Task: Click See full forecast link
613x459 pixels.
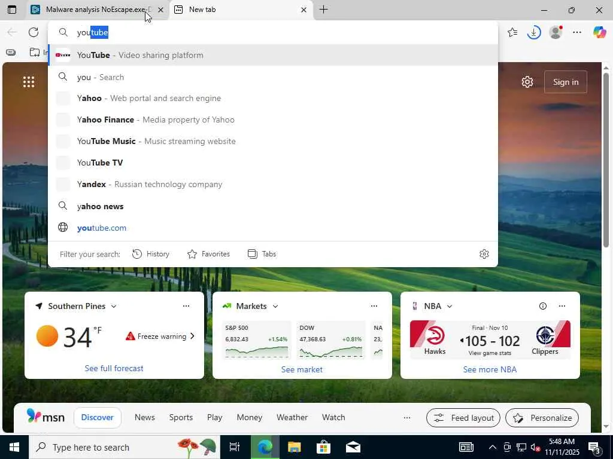Action: (114, 368)
